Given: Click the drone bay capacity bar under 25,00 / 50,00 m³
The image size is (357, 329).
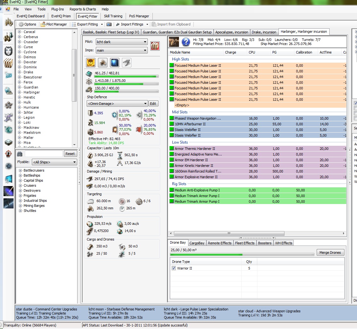Looking at the screenshot, I should tap(242, 255).
